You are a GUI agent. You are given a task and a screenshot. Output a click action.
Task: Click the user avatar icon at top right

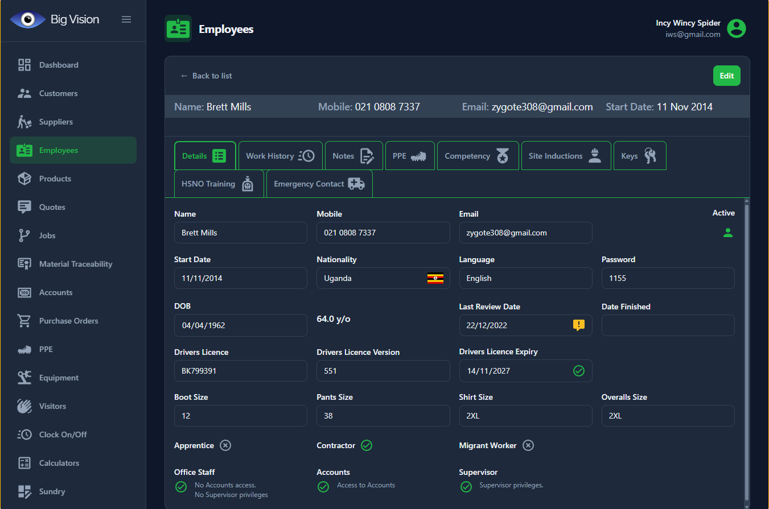pos(737,28)
